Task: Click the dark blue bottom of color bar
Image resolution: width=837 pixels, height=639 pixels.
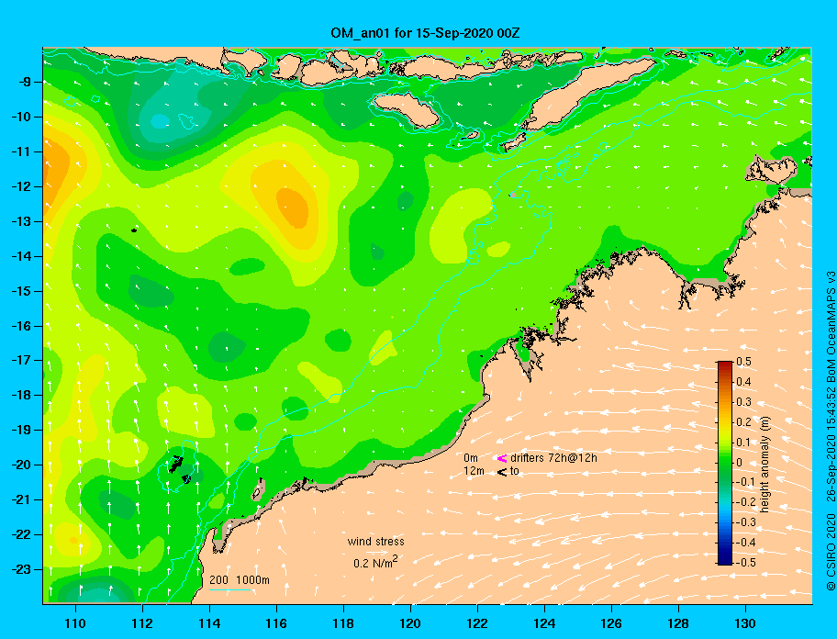Action: point(725,561)
